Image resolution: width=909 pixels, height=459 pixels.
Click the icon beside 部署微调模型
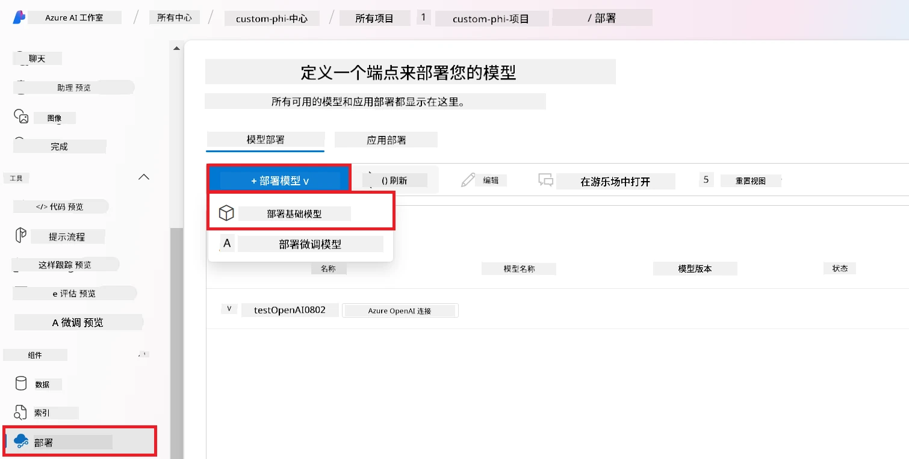pyautogui.click(x=227, y=243)
